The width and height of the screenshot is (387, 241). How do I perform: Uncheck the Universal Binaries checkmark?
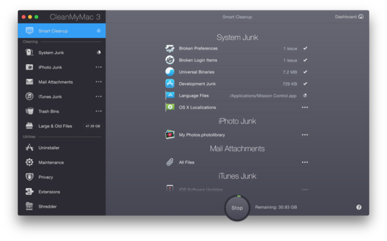tap(306, 72)
